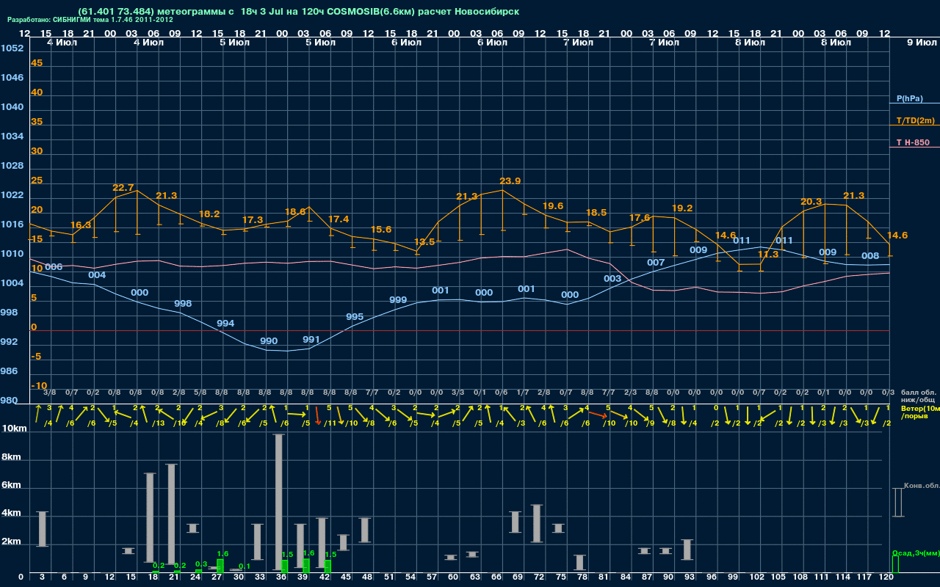
Task: Click the 11.3 temperature label
Action: coord(767,255)
